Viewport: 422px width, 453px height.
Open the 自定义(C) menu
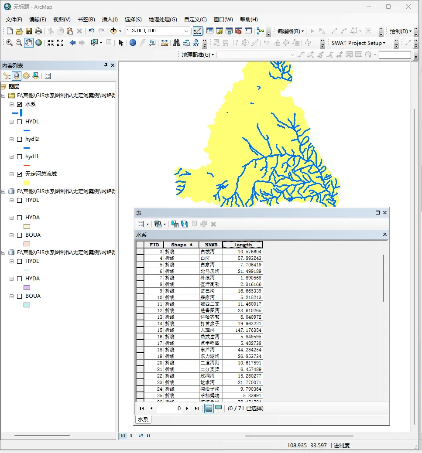pyautogui.click(x=195, y=19)
